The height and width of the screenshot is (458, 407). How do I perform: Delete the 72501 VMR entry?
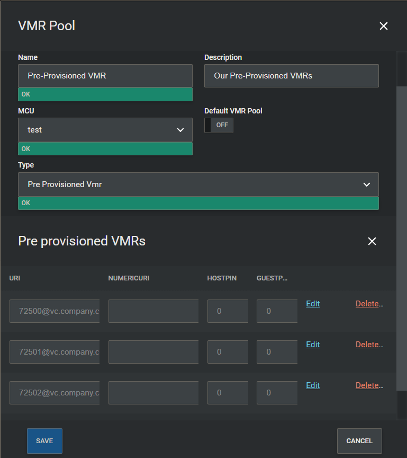(x=369, y=345)
